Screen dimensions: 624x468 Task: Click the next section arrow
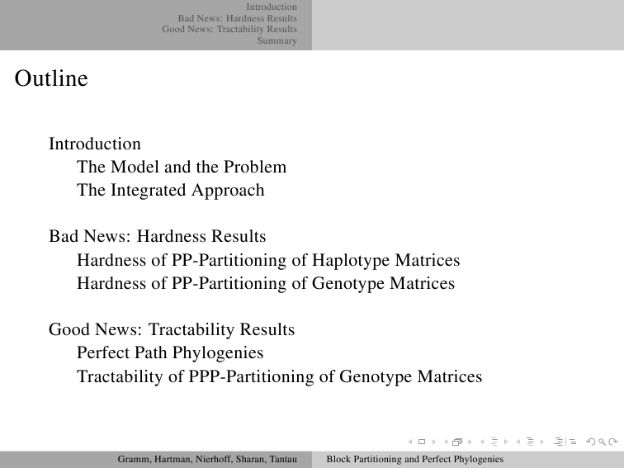541,442
